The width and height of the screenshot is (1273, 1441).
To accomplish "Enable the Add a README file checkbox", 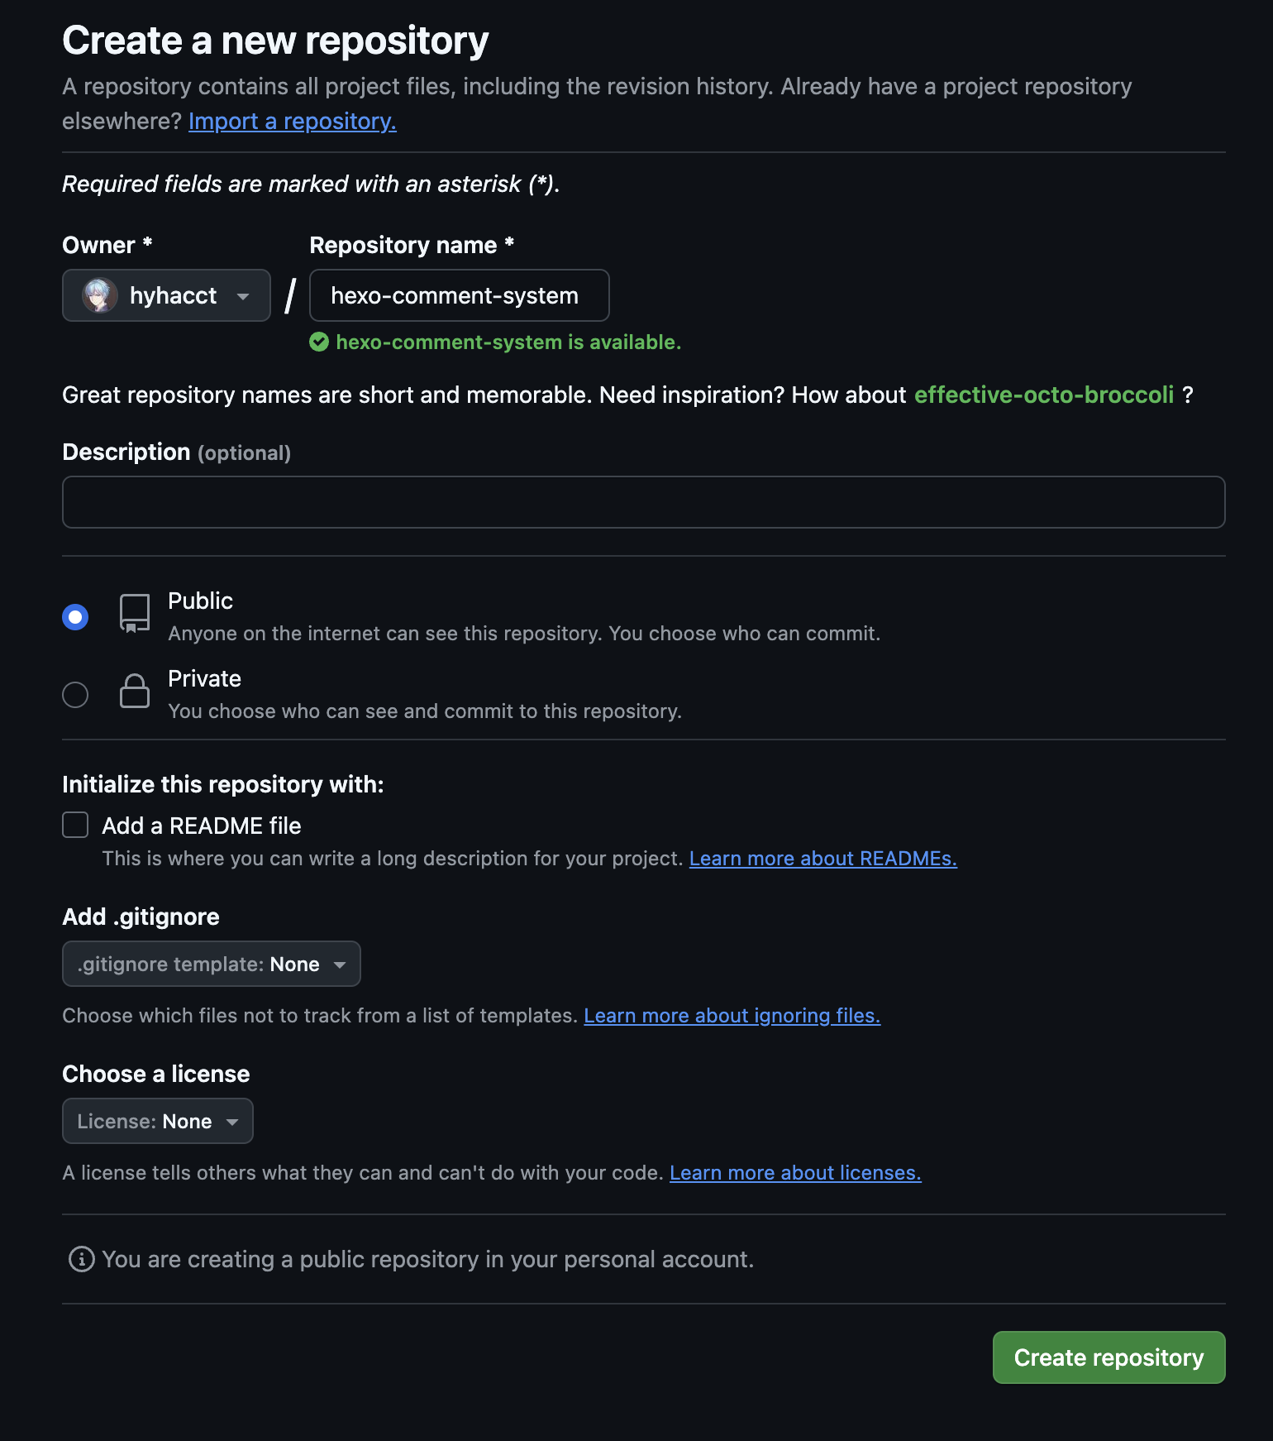I will (75, 825).
